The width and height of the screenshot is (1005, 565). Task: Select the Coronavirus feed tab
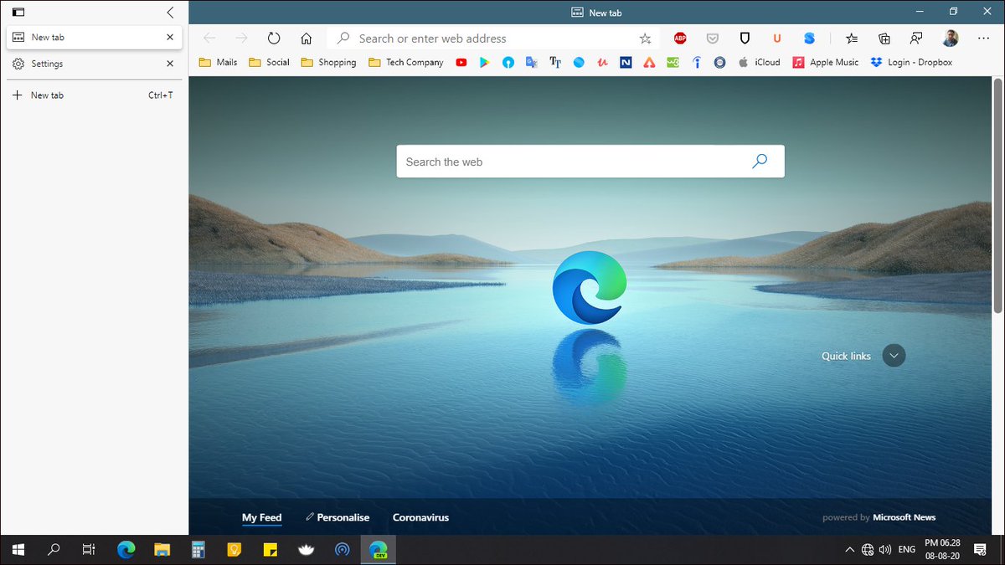pyautogui.click(x=420, y=517)
